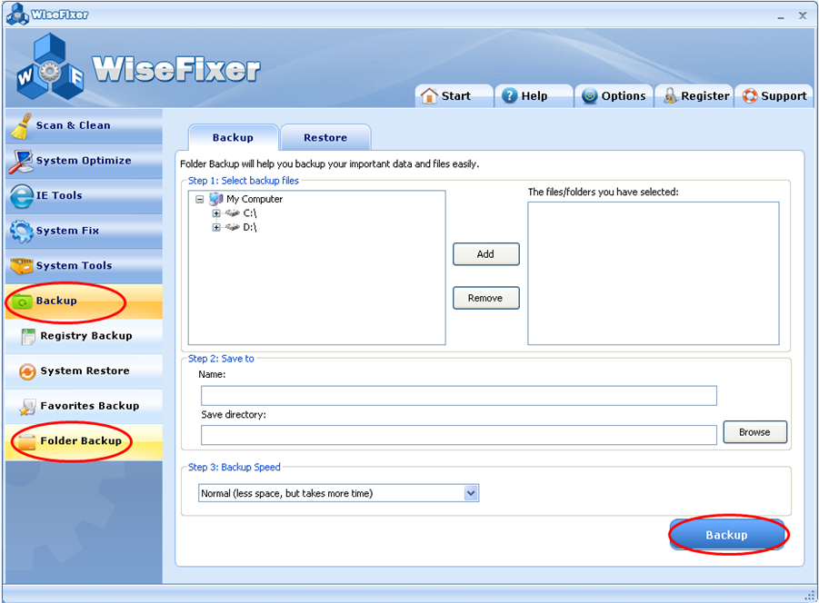Click the lifebuoy Support icon

click(x=750, y=96)
